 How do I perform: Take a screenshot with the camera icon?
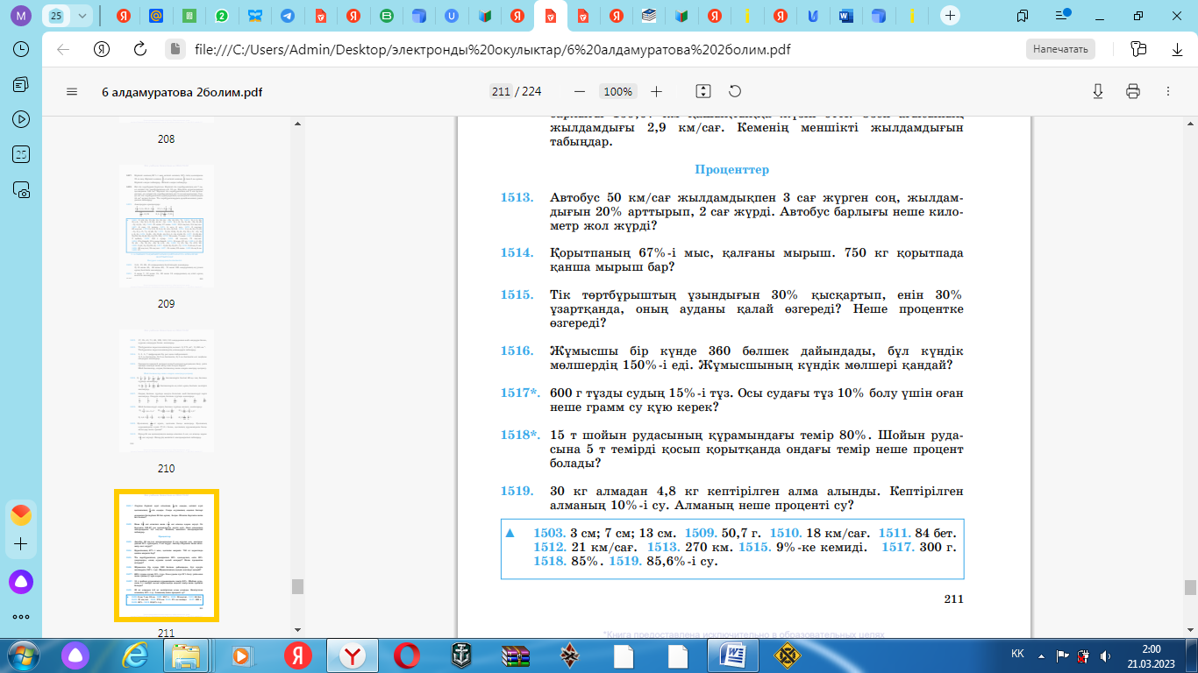coord(22,189)
